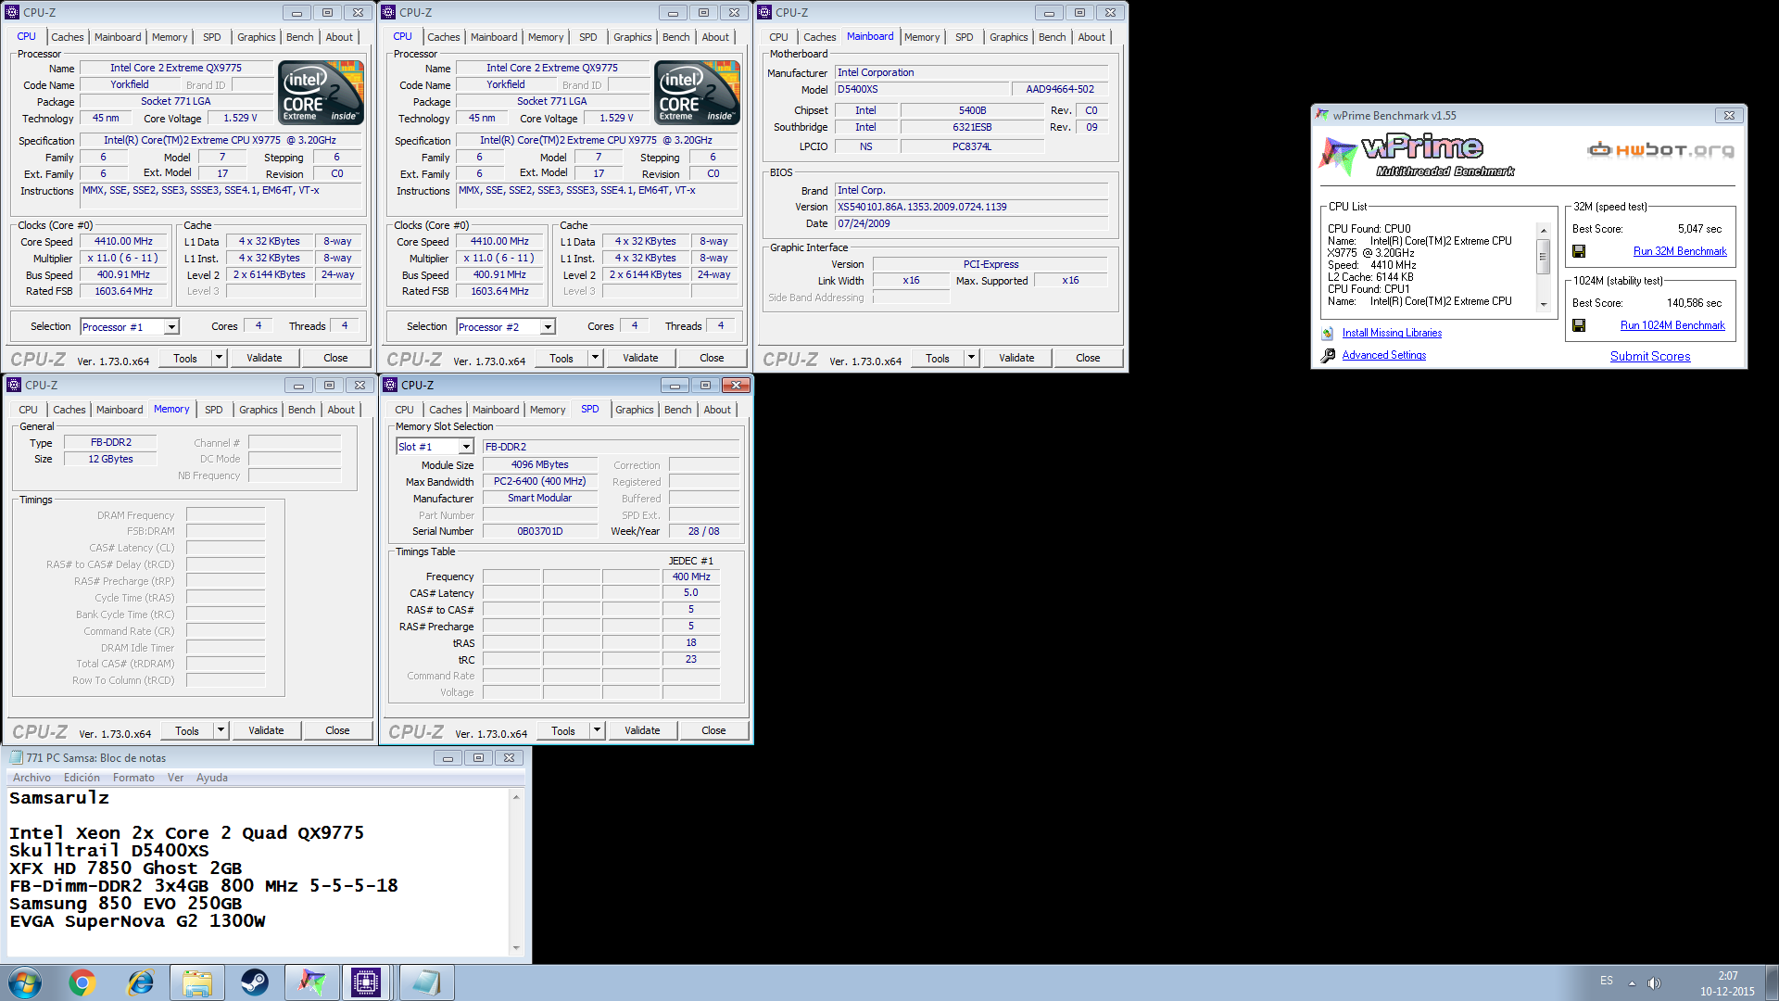Click the CPU-Z chip icon in taskbar

366,982
